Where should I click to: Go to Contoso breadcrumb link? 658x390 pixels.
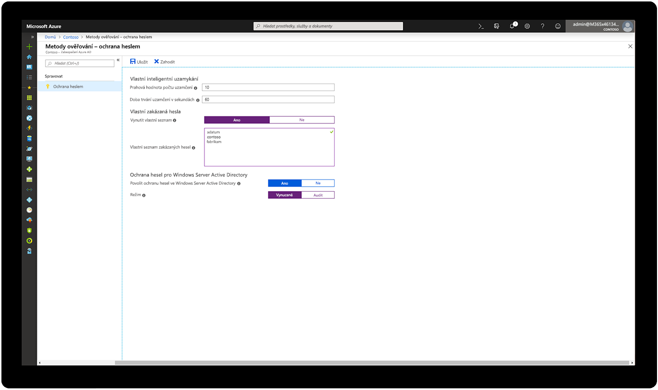coord(71,37)
